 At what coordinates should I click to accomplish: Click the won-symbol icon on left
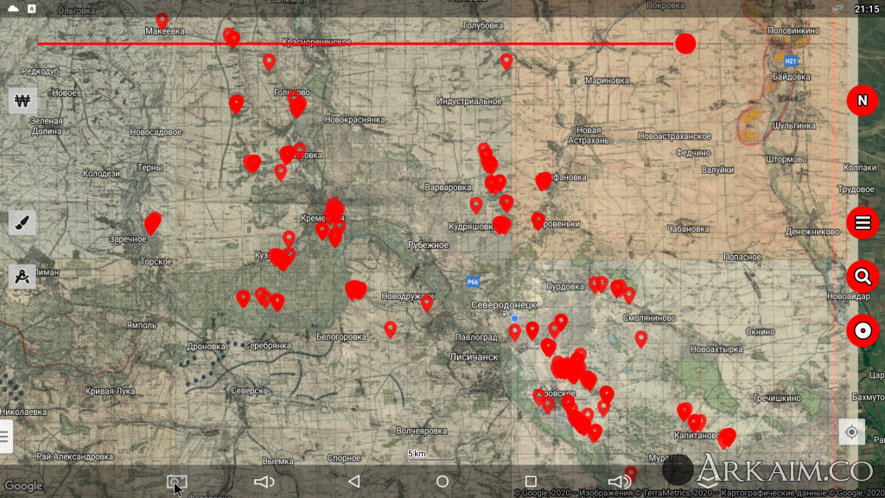click(x=22, y=100)
